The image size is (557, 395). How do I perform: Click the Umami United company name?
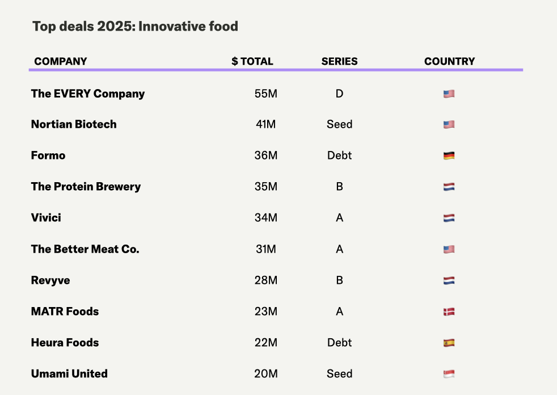(x=69, y=374)
